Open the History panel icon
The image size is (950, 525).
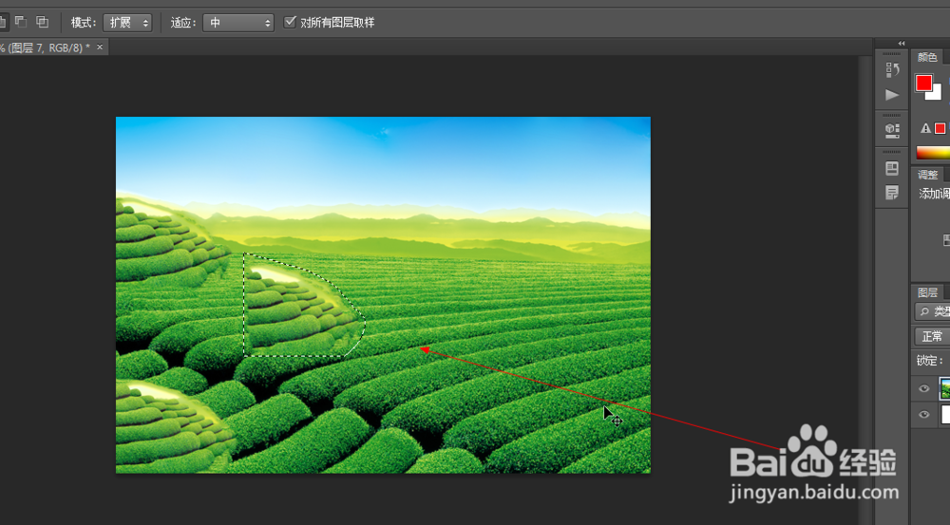click(892, 69)
